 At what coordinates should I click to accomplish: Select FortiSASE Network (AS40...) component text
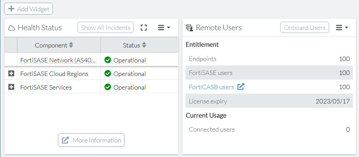pyautogui.click(x=58, y=60)
